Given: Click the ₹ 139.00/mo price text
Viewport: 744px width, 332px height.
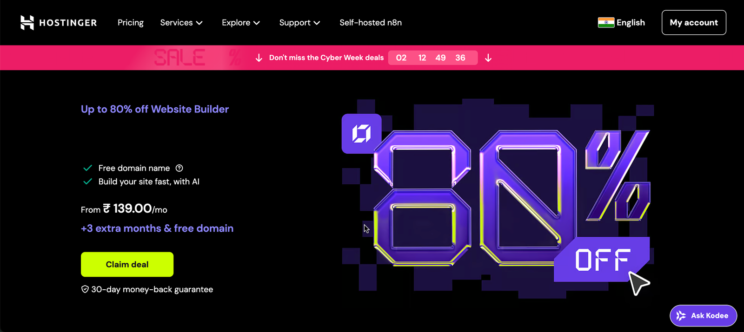Looking at the screenshot, I should (x=135, y=208).
